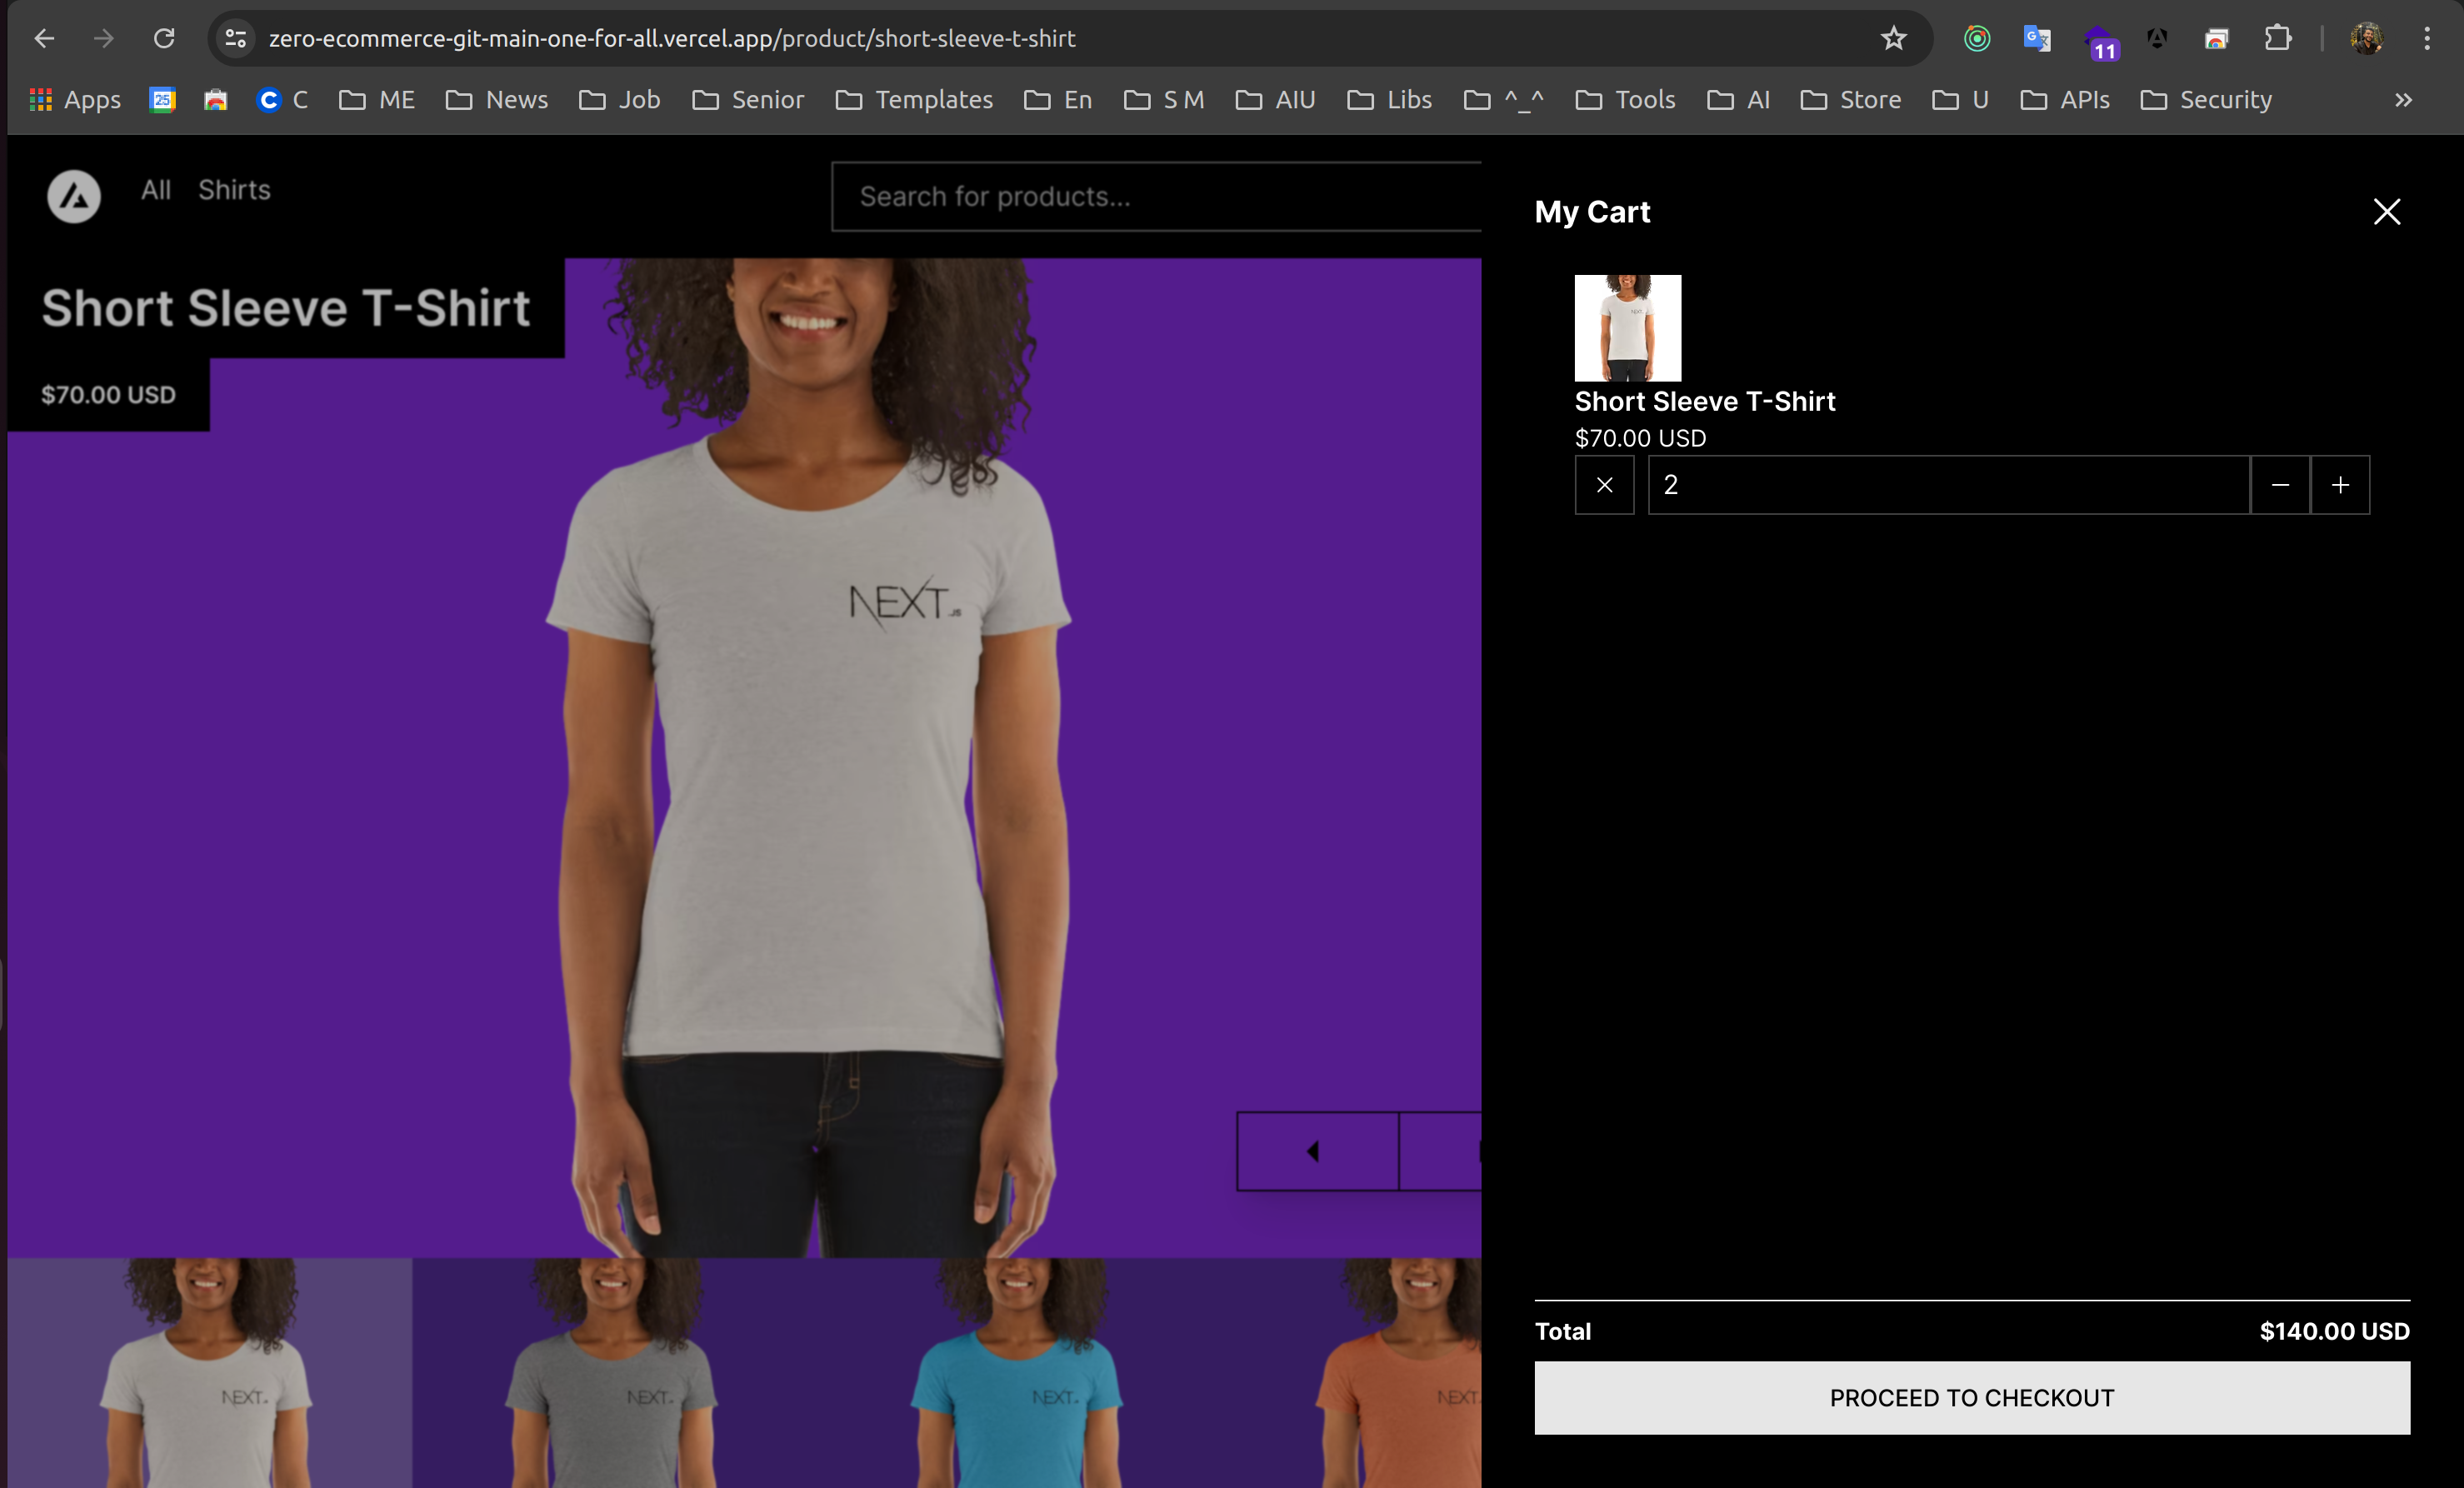The image size is (2464, 1488).
Task: Reload the current page
Action: coord(164,39)
